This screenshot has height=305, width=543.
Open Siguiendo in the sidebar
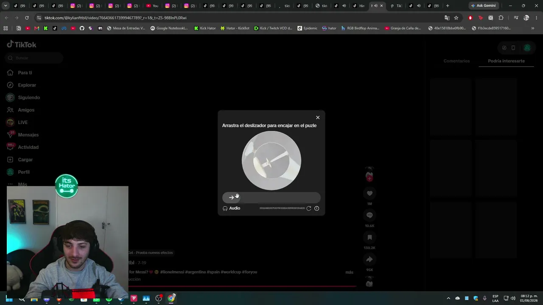pyautogui.click(x=23, y=97)
